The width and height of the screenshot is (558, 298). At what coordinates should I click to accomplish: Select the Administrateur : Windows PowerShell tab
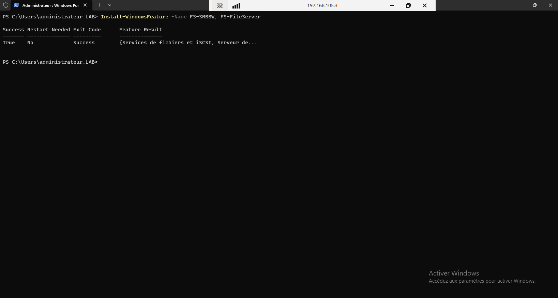[x=50, y=5]
